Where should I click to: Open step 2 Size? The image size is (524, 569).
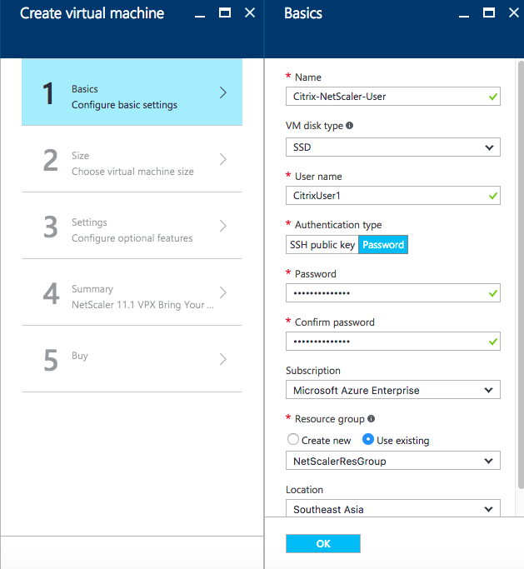pos(132,159)
